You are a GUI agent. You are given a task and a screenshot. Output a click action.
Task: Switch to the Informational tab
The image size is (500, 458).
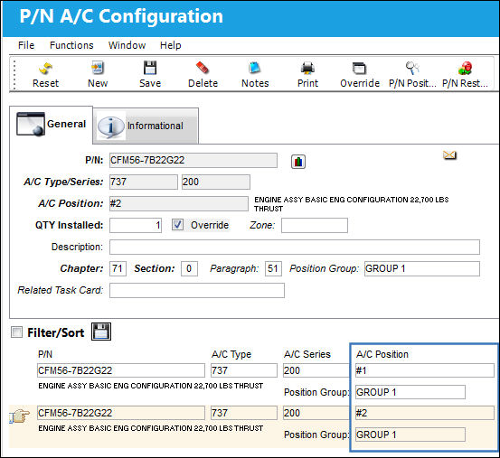pos(146,126)
